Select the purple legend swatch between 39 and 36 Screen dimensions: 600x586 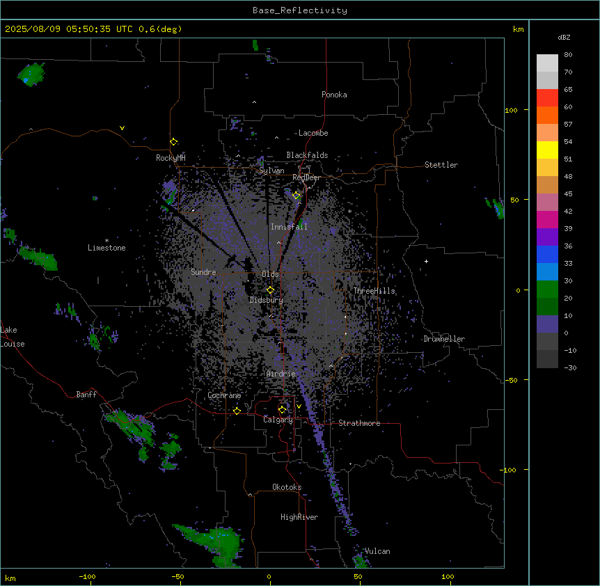pyautogui.click(x=547, y=237)
